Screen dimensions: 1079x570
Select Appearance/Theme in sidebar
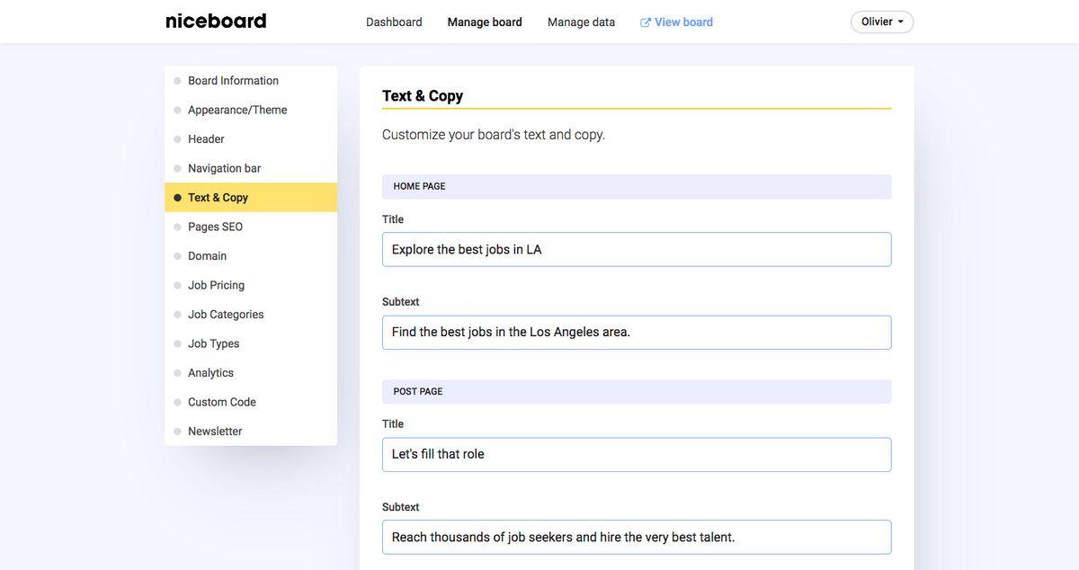[237, 110]
